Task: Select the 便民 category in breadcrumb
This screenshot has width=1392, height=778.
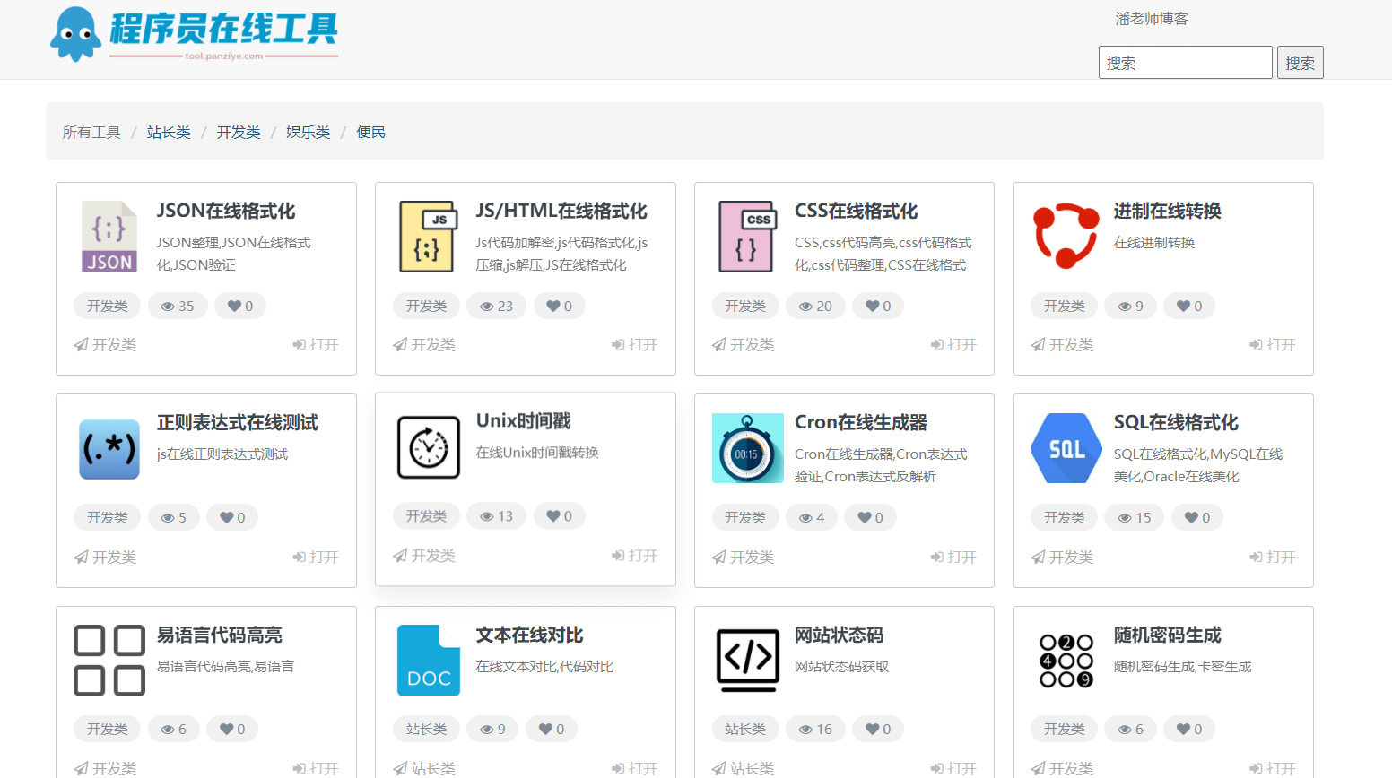Action: click(370, 132)
